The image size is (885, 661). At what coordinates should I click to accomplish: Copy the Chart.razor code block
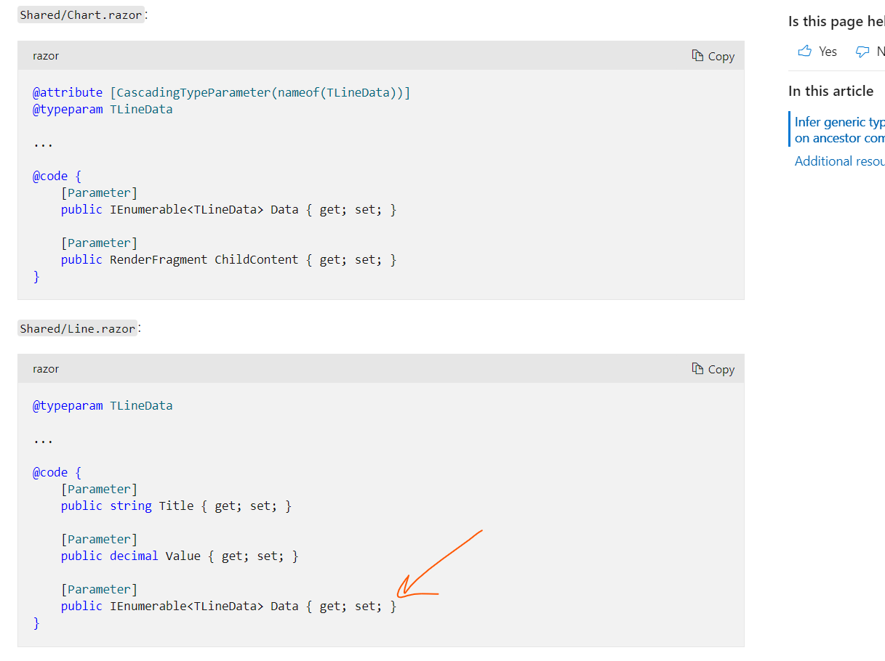713,56
